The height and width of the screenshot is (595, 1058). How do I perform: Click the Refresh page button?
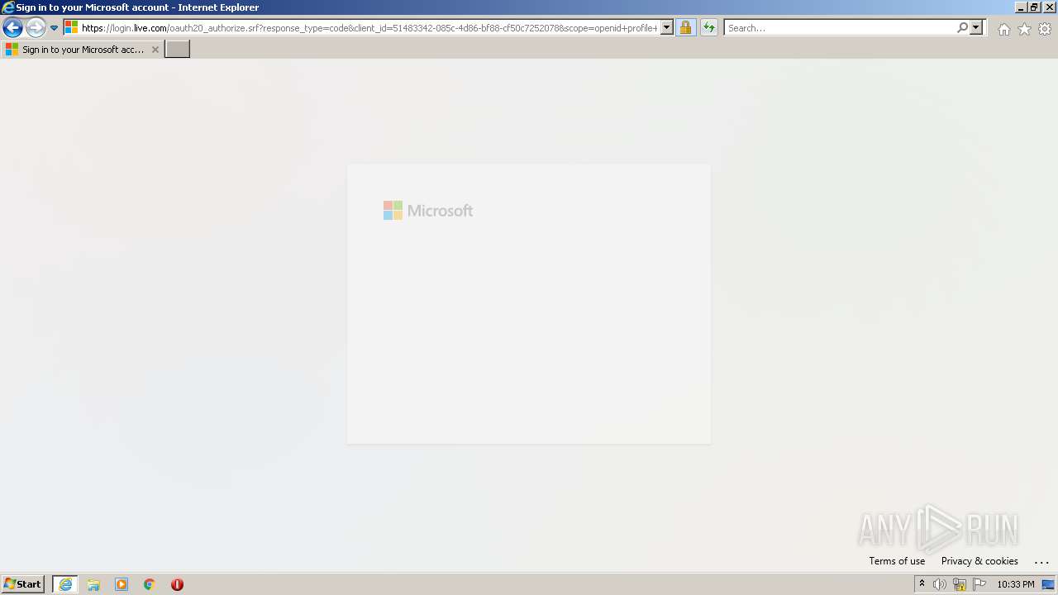tap(708, 27)
